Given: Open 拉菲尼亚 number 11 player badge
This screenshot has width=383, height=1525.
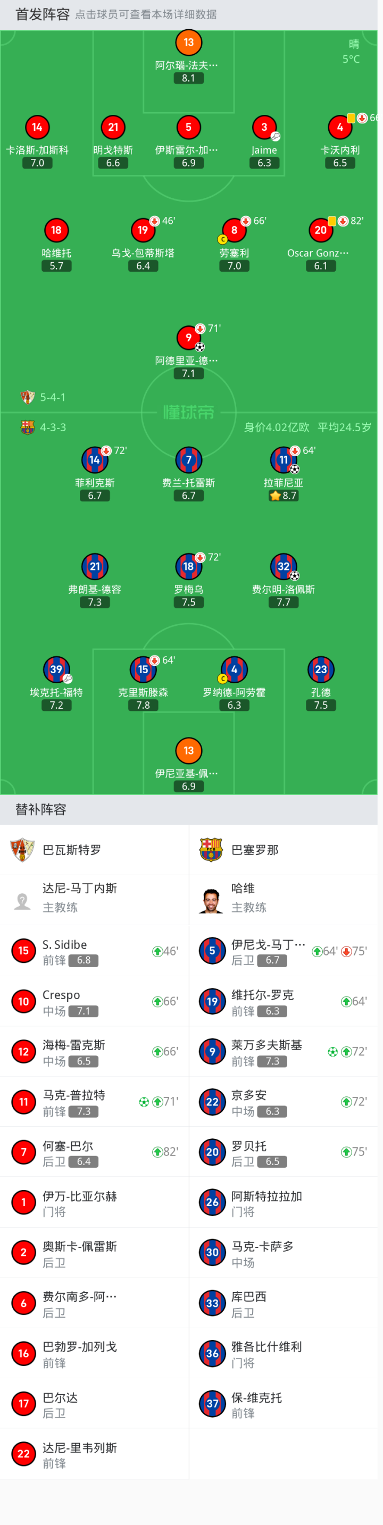Looking at the screenshot, I should click(x=284, y=460).
